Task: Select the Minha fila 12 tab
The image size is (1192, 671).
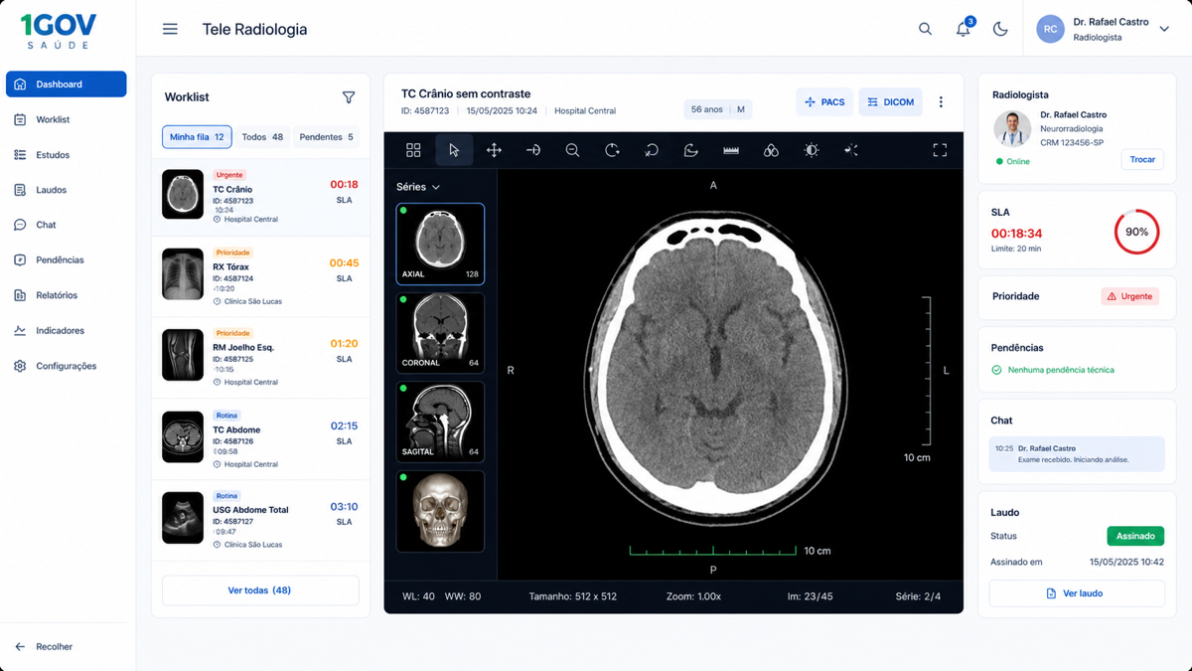Action: click(x=197, y=137)
